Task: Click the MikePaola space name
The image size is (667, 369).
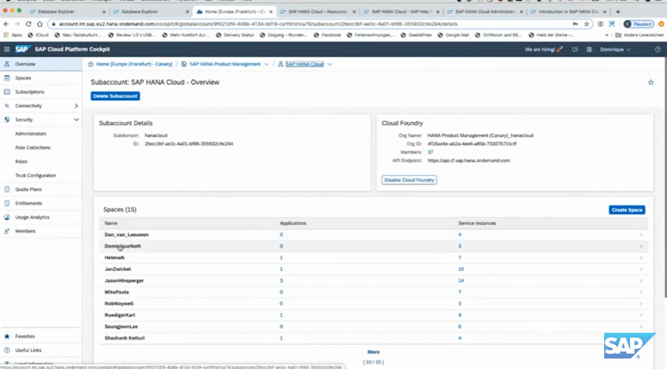Action: tap(117, 292)
